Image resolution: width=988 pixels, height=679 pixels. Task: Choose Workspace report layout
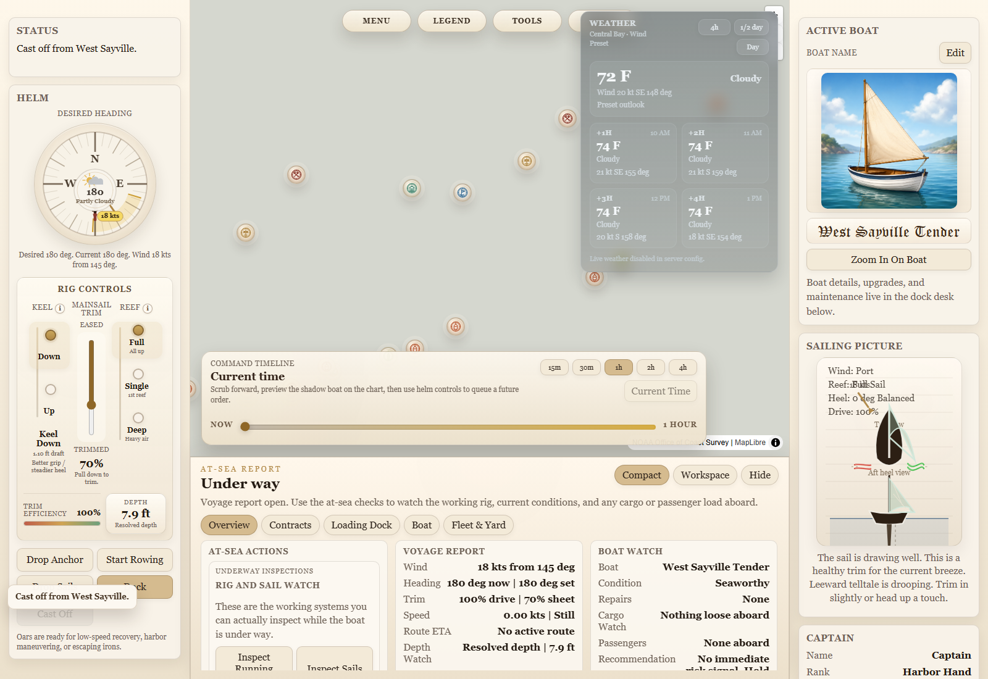pos(705,475)
